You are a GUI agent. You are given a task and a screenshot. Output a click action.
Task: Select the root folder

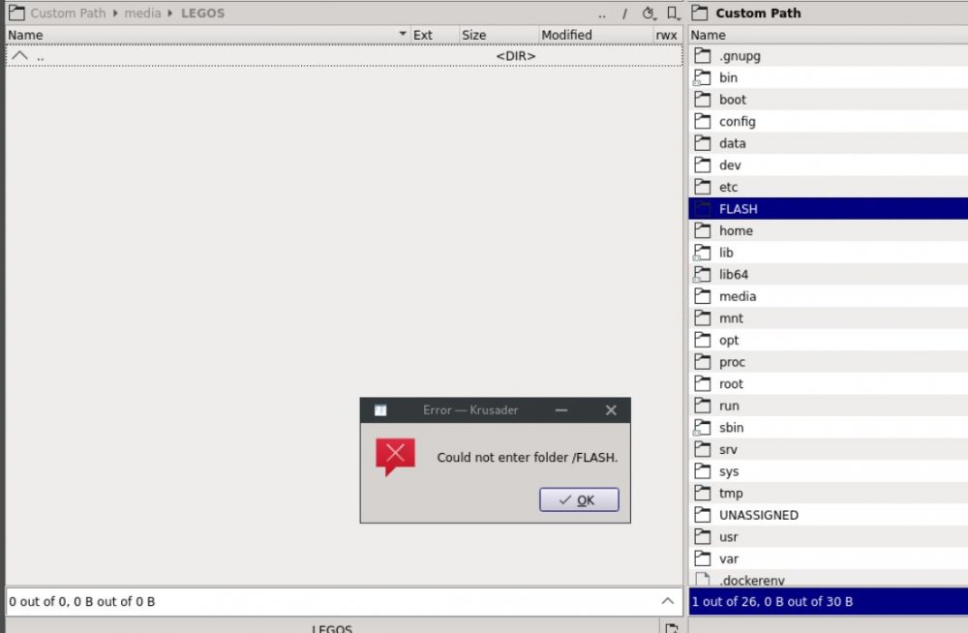(828, 384)
